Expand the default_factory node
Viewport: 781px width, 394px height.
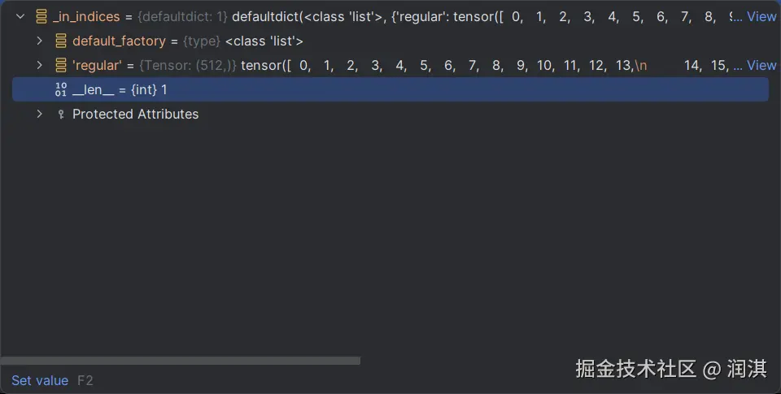tap(39, 41)
